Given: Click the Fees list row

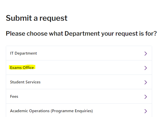Looking at the screenshot, I should click(79, 97).
